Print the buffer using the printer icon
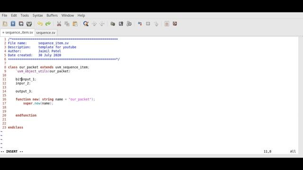This screenshot has width=303, height=170. 29,24
